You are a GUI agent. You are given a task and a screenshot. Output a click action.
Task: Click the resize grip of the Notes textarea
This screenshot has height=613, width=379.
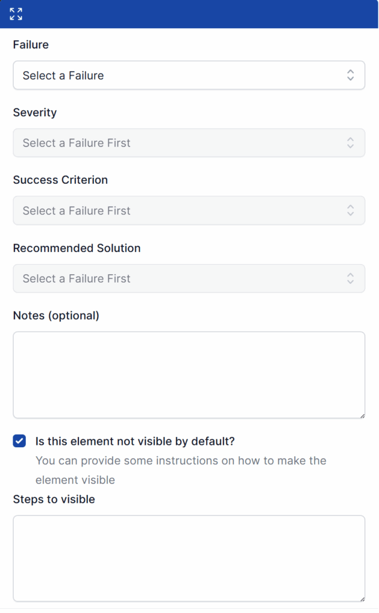[362, 414]
